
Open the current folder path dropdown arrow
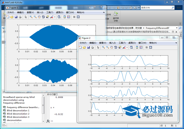(177, 28)
